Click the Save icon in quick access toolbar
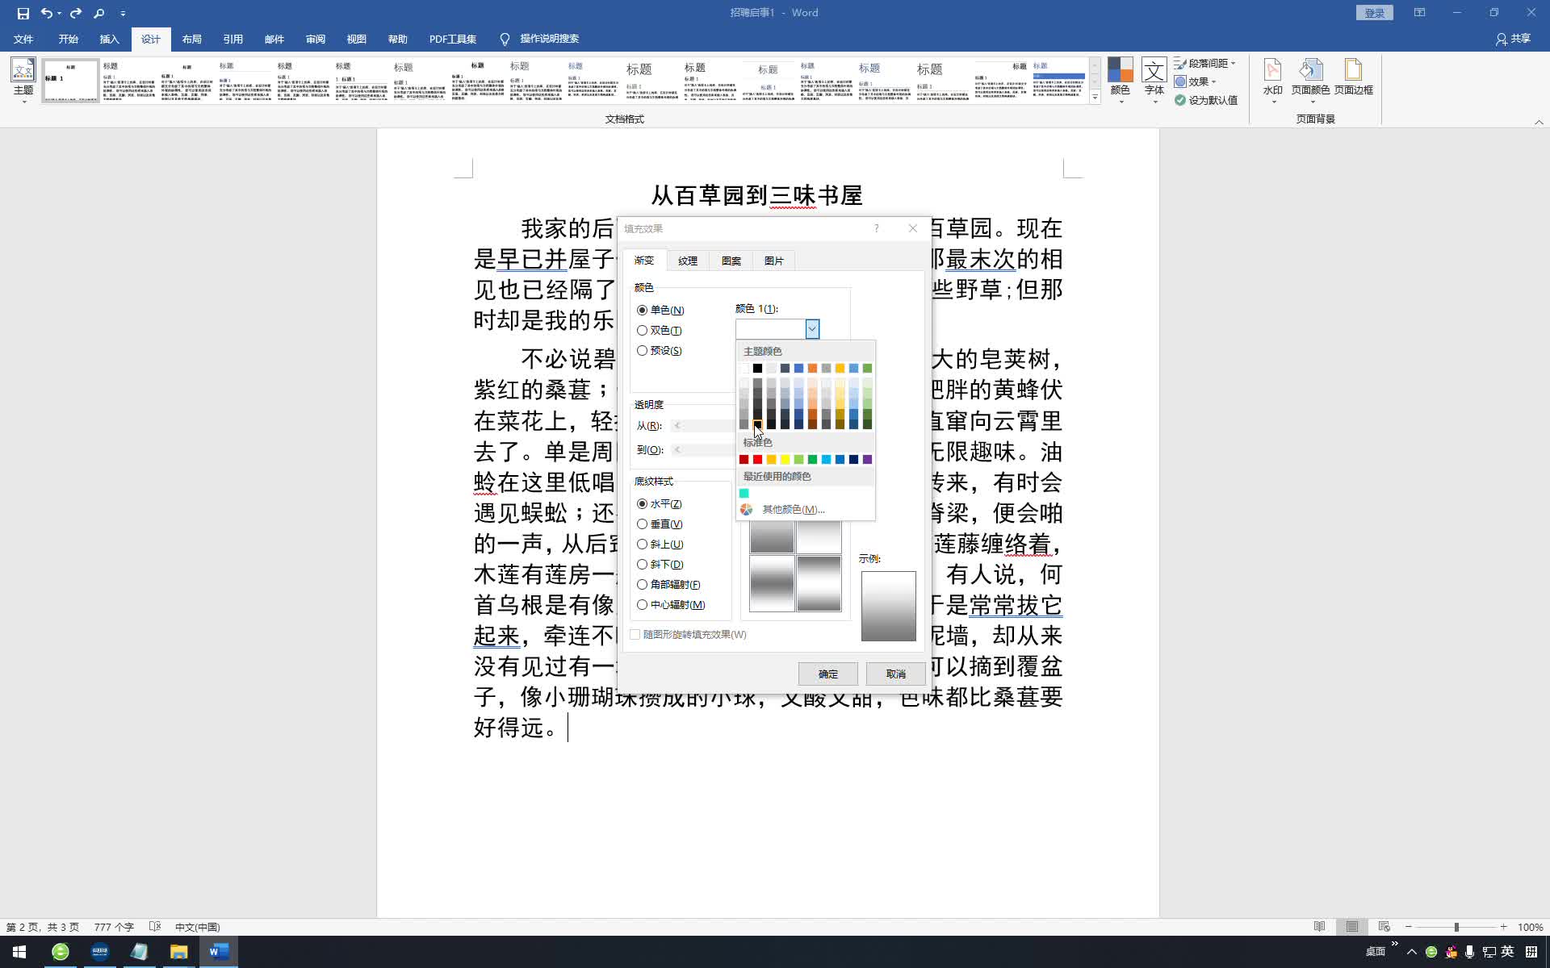1550x968 pixels. 23,13
